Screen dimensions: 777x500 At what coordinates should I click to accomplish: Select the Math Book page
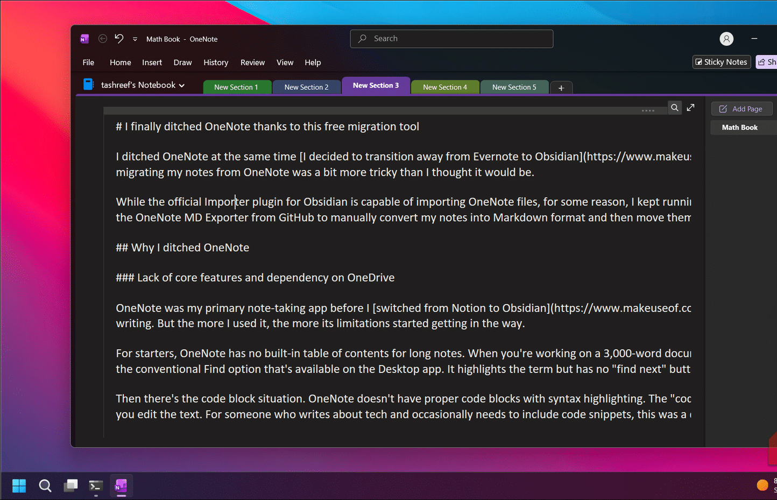pos(743,128)
